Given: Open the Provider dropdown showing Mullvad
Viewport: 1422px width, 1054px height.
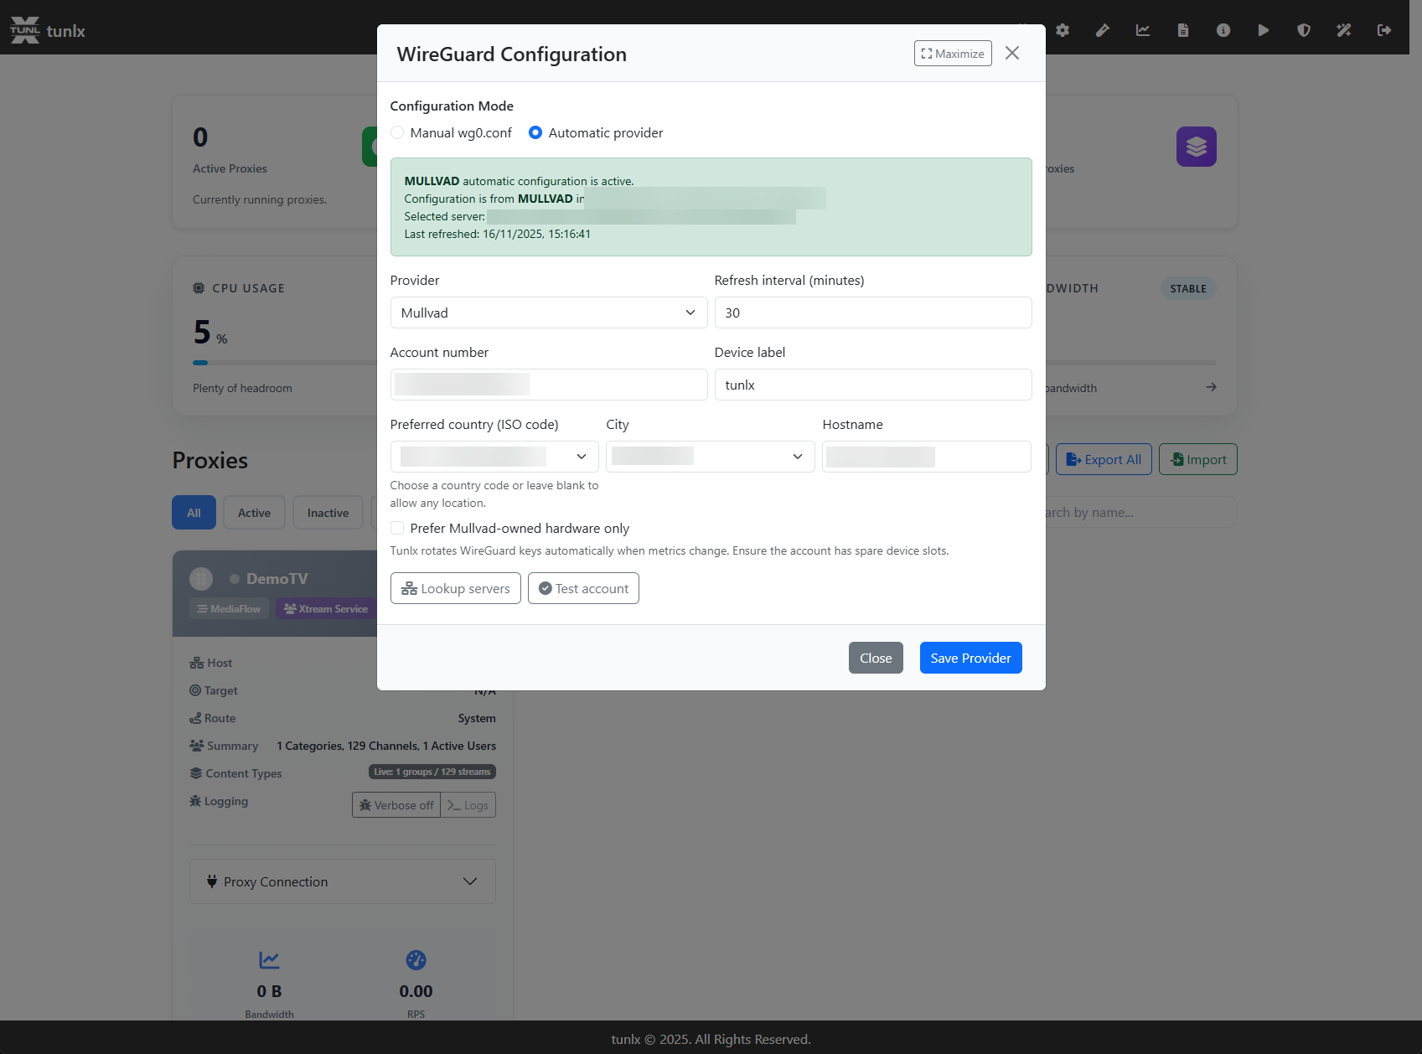Looking at the screenshot, I should pos(548,313).
